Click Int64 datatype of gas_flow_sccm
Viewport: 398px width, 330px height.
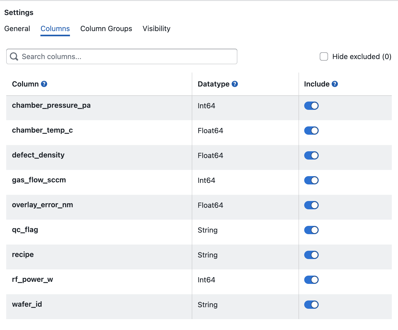pyautogui.click(x=207, y=180)
